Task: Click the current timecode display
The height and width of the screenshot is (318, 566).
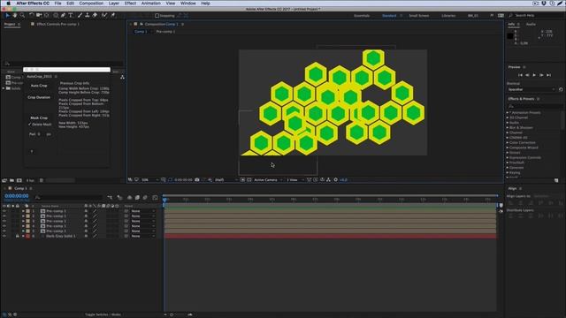Action: coord(17,196)
